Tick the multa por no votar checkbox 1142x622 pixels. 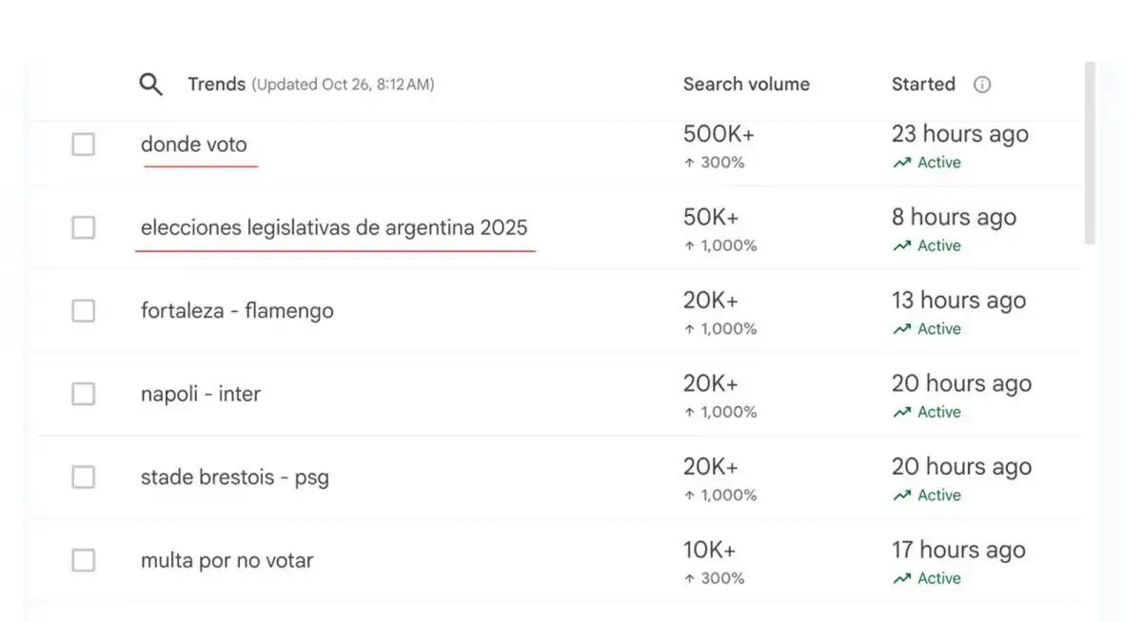point(84,560)
